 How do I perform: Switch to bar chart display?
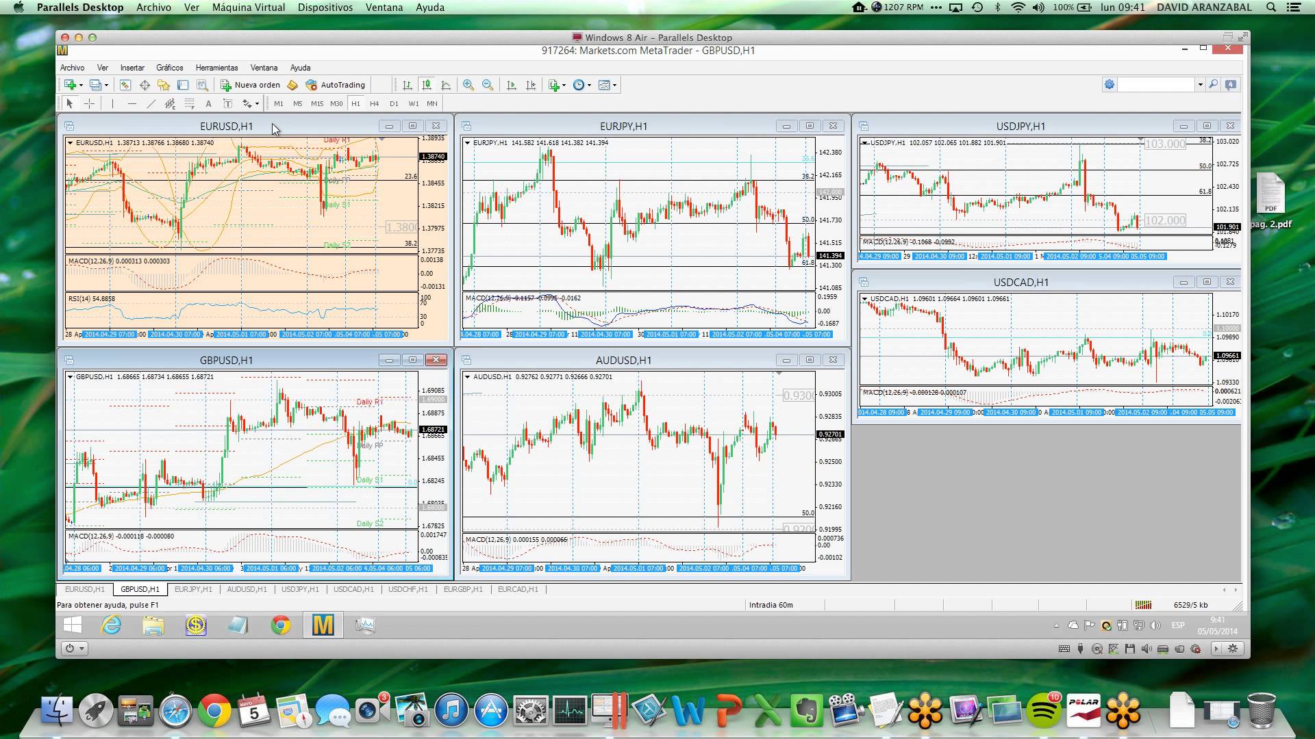[408, 85]
